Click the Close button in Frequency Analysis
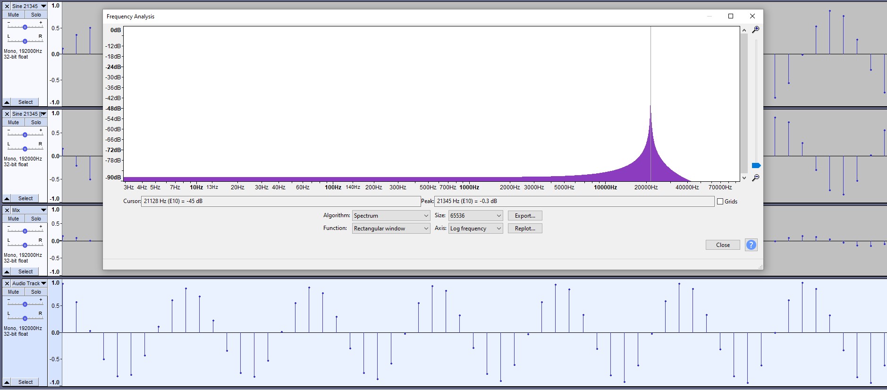This screenshot has width=887, height=390. pyautogui.click(x=723, y=245)
